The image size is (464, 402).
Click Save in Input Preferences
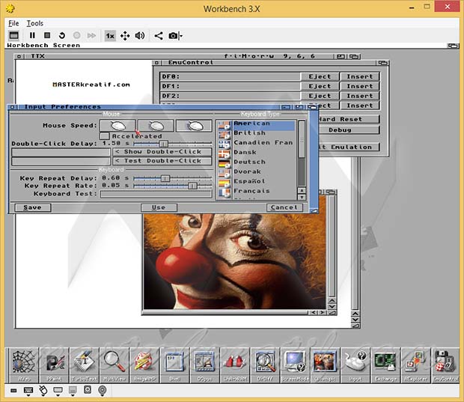(32, 207)
